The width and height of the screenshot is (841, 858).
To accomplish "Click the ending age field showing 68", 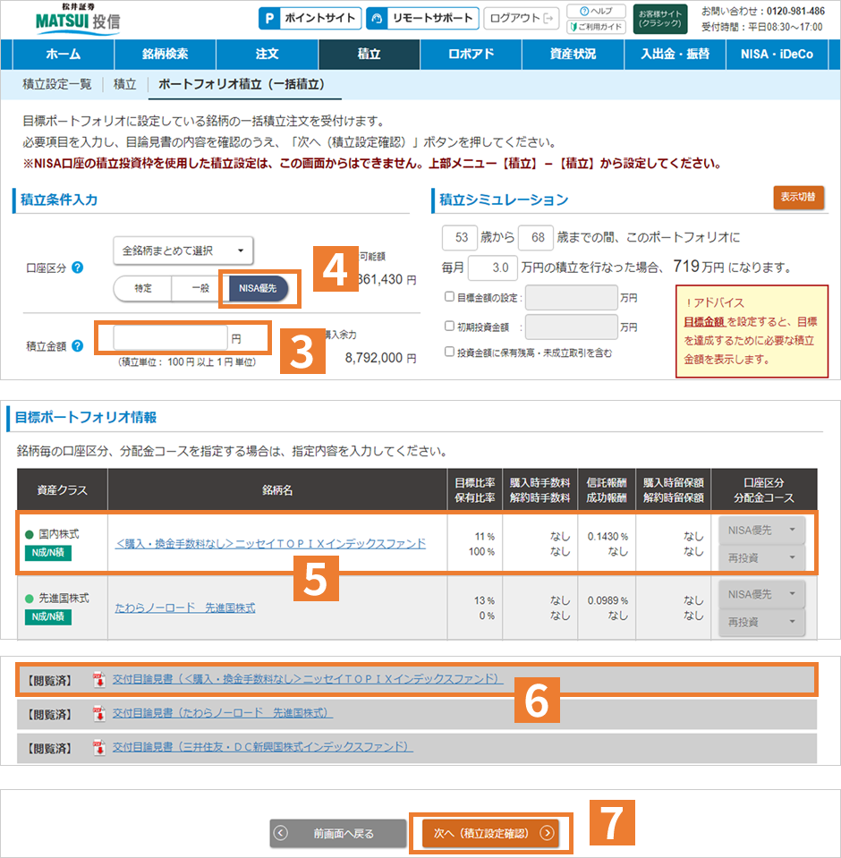I will (536, 237).
